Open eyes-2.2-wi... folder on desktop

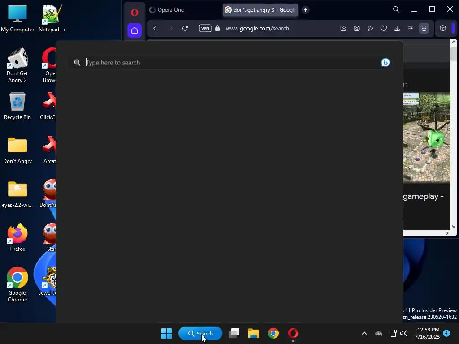[x=17, y=194]
